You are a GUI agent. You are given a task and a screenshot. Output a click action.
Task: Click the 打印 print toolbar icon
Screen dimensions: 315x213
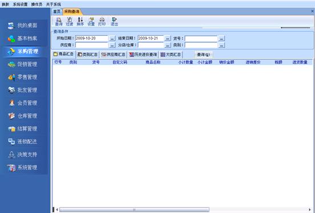coord(102,22)
